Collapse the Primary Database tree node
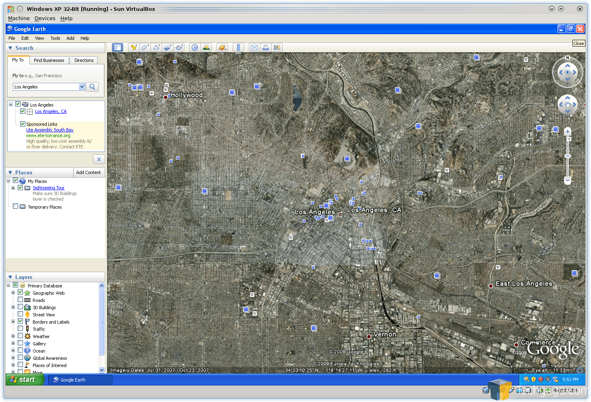Image resolution: width=591 pixels, height=402 pixels. pyautogui.click(x=8, y=285)
